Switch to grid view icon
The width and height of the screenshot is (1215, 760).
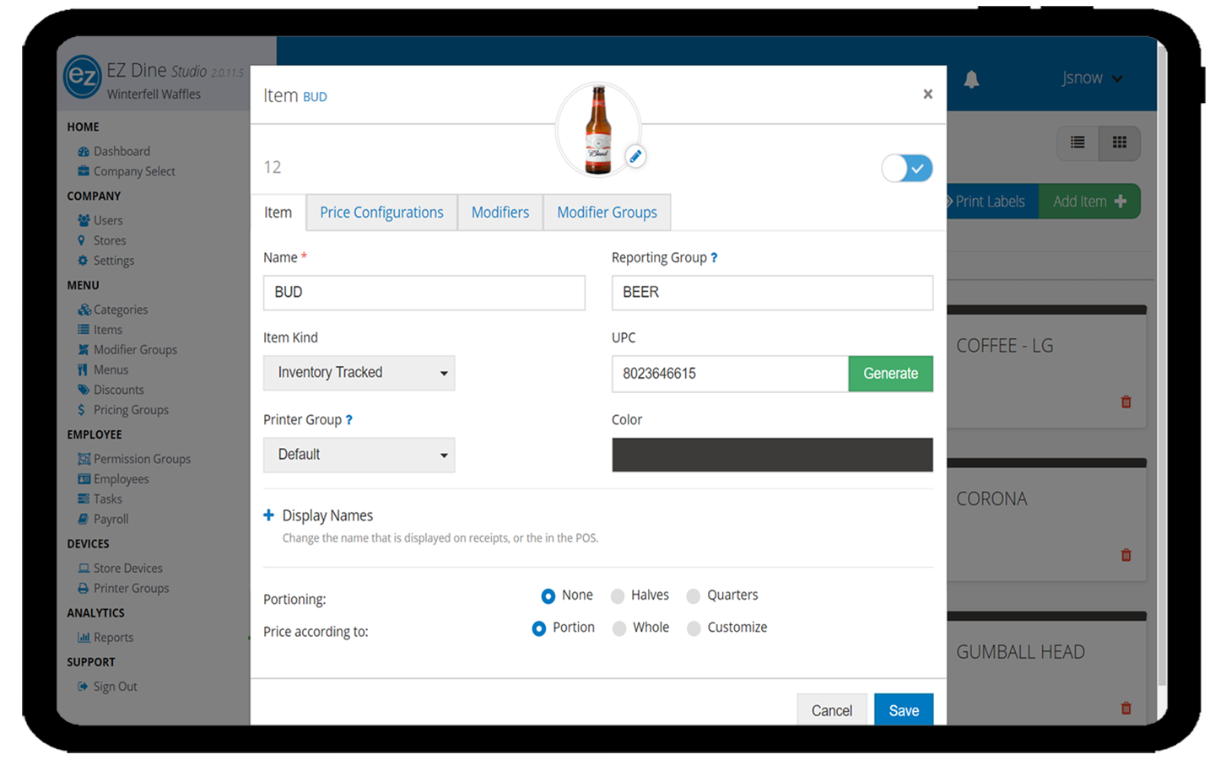click(x=1120, y=143)
